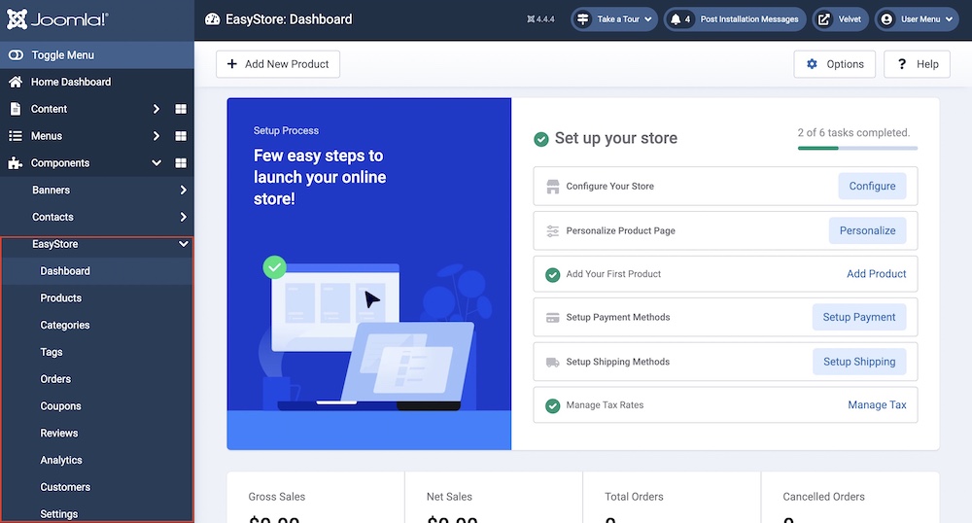Click Add New Product button
Screen dimensions: 972x523
coord(278,64)
